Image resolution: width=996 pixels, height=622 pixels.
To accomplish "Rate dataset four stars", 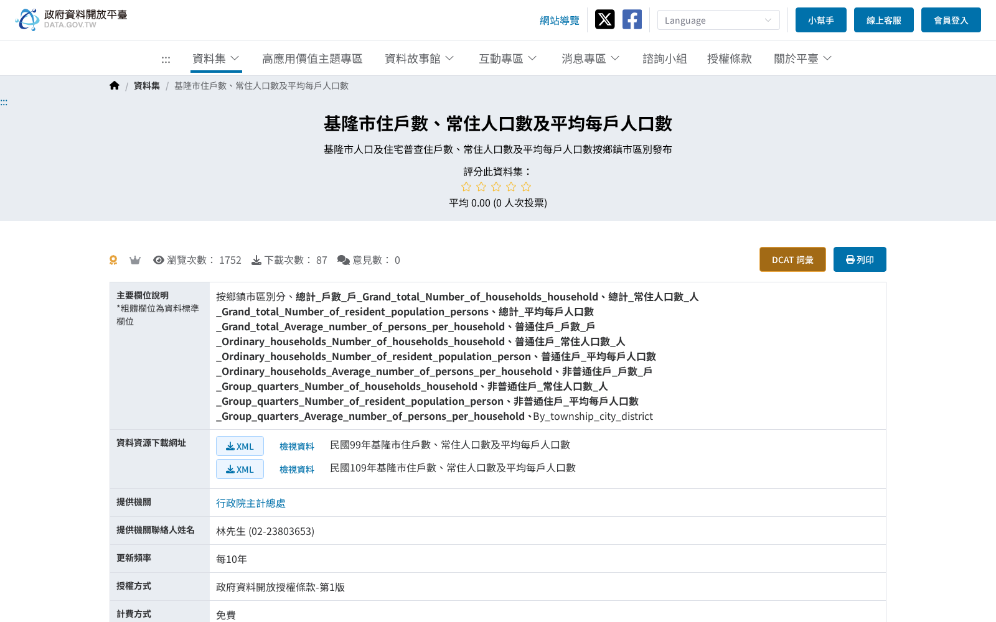I will 511,187.
